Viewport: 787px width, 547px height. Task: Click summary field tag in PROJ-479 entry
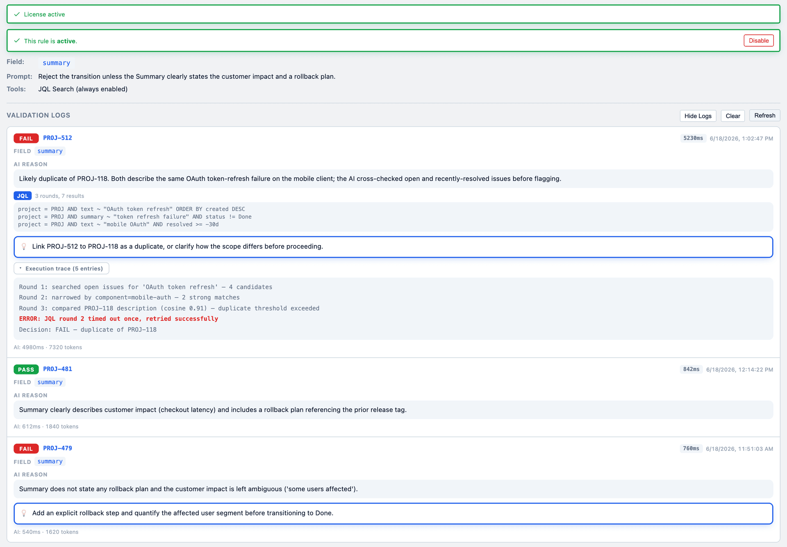[50, 461]
